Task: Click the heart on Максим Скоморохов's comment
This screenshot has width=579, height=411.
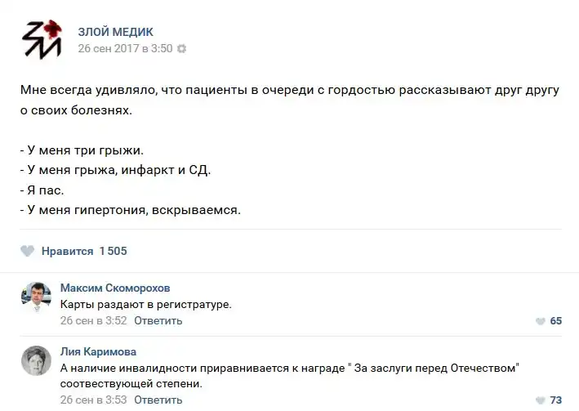Action: (540, 321)
